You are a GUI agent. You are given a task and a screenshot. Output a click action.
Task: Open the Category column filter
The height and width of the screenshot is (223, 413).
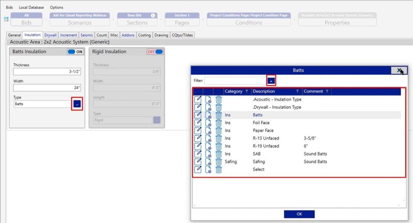pyautogui.click(x=247, y=92)
